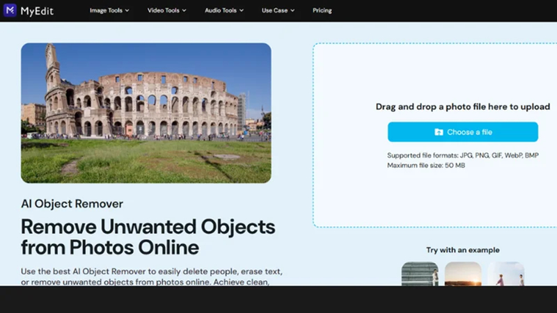
Task: Click the 'Try with an example' label
Action: 463,250
